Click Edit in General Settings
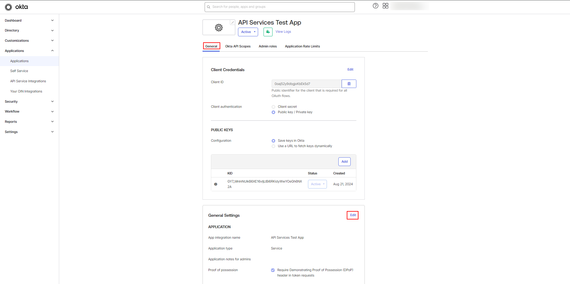This screenshot has width=570, height=284. click(x=353, y=215)
